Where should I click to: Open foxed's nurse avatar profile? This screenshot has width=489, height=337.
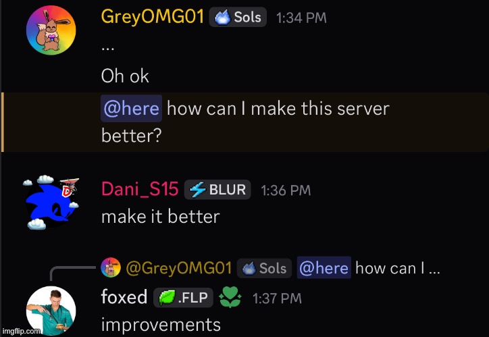coord(51,311)
